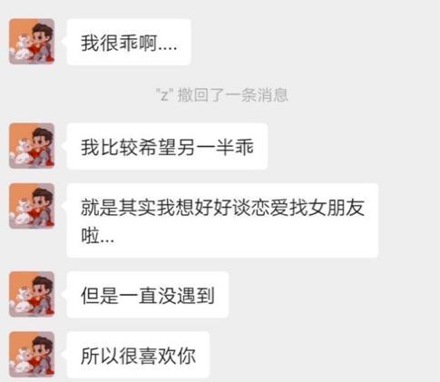Select the 但是一直没遇到 message bubble
This screenshot has height=382, width=440.
point(148,295)
